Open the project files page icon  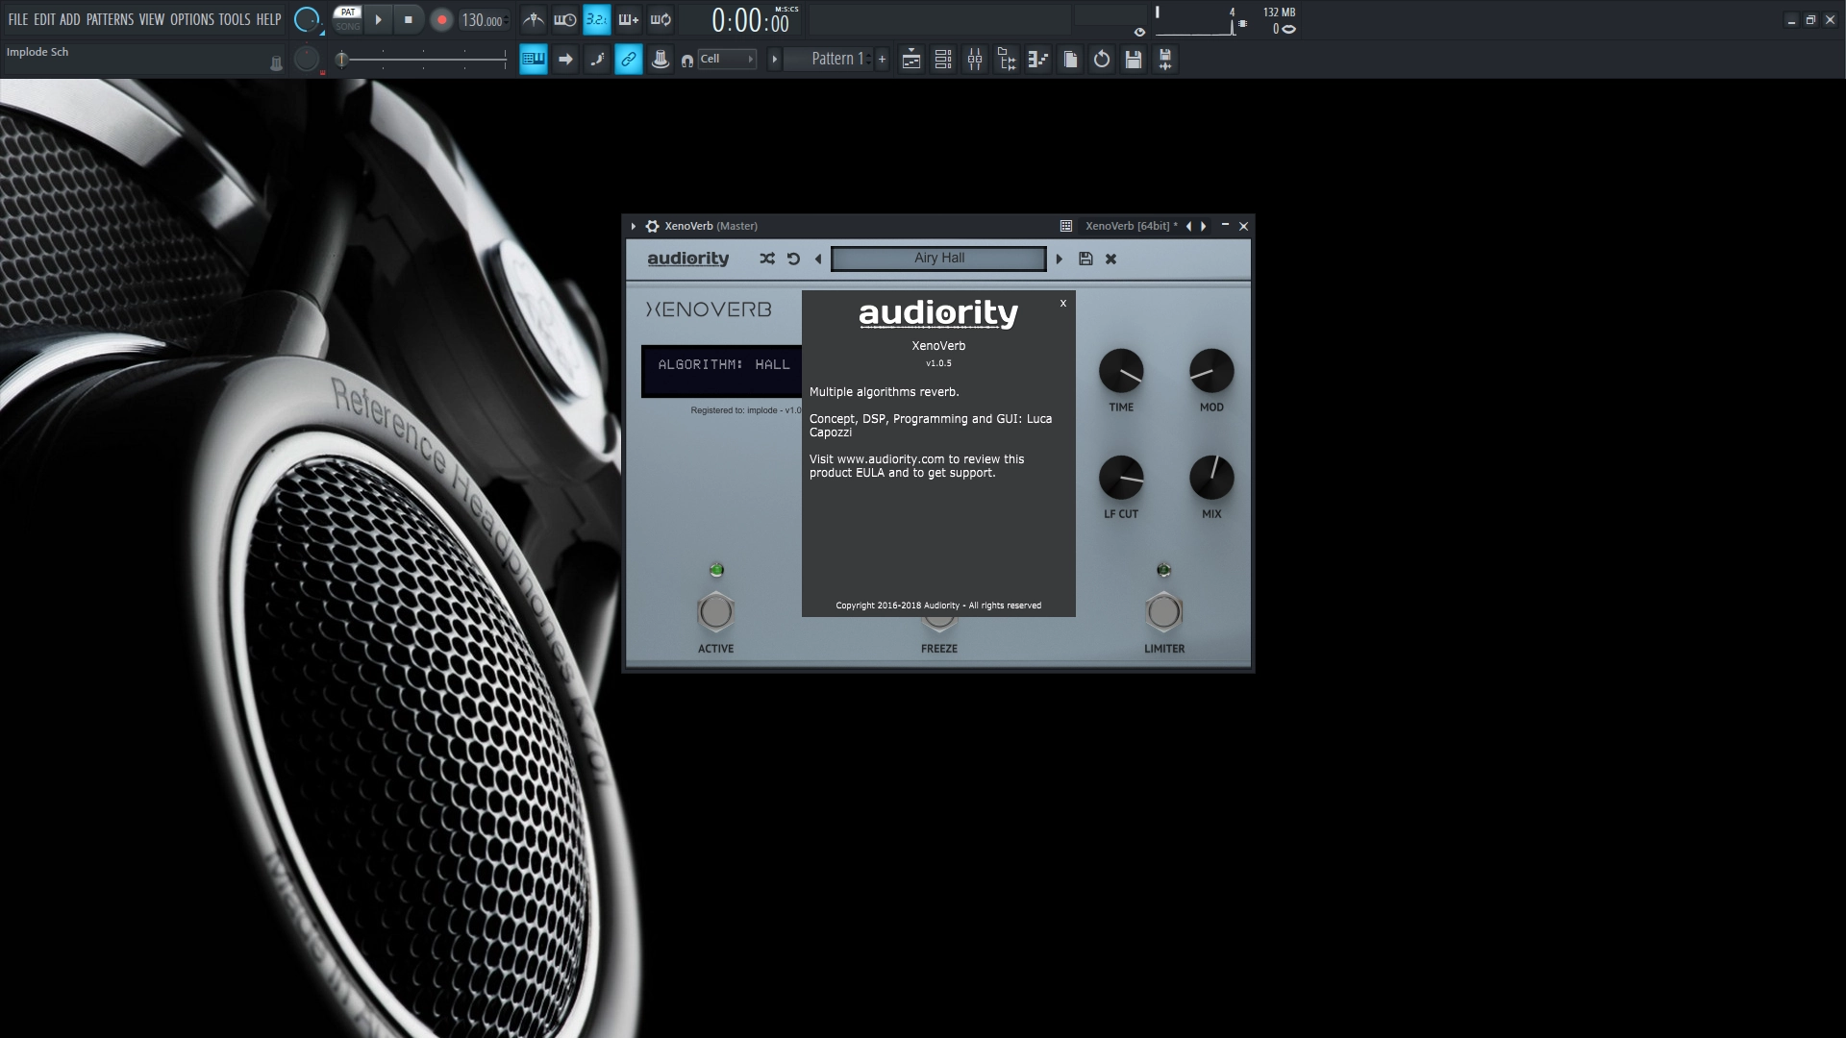click(x=1070, y=60)
